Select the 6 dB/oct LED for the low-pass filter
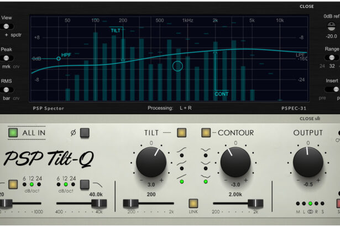This screenshot has width=340, height=227. tap(59, 184)
